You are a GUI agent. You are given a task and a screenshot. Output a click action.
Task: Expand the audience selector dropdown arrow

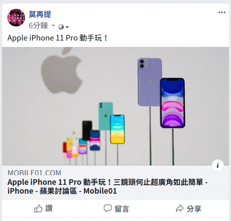click(67, 27)
